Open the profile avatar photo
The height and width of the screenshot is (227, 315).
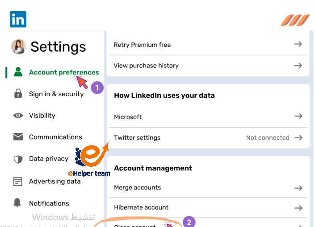pyautogui.click(x=19, y=47)
